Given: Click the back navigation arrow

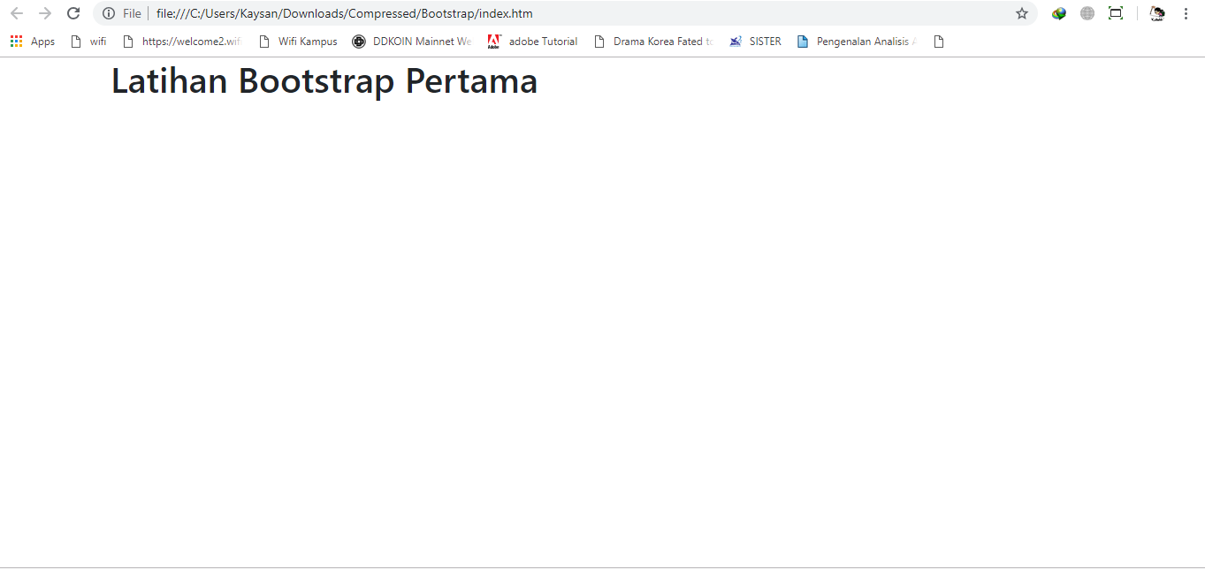Looking at the screenshot, I should [x=16, y=13].
